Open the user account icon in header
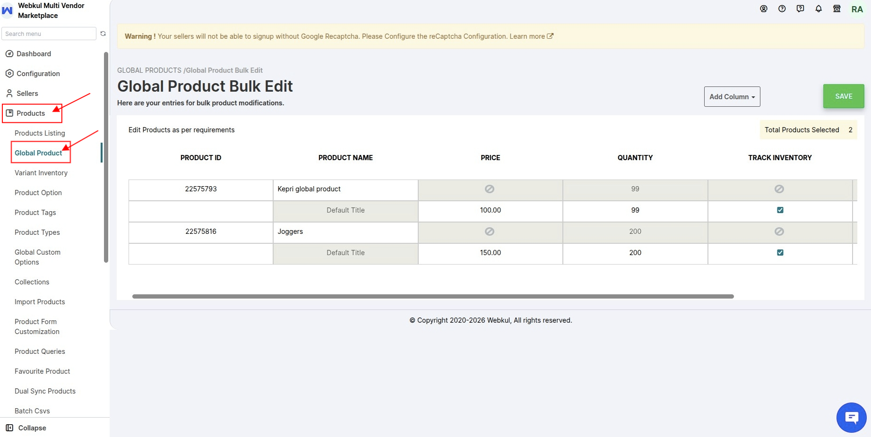The height and width of the screenshot is (437, 871). click(x=764, y=9)
